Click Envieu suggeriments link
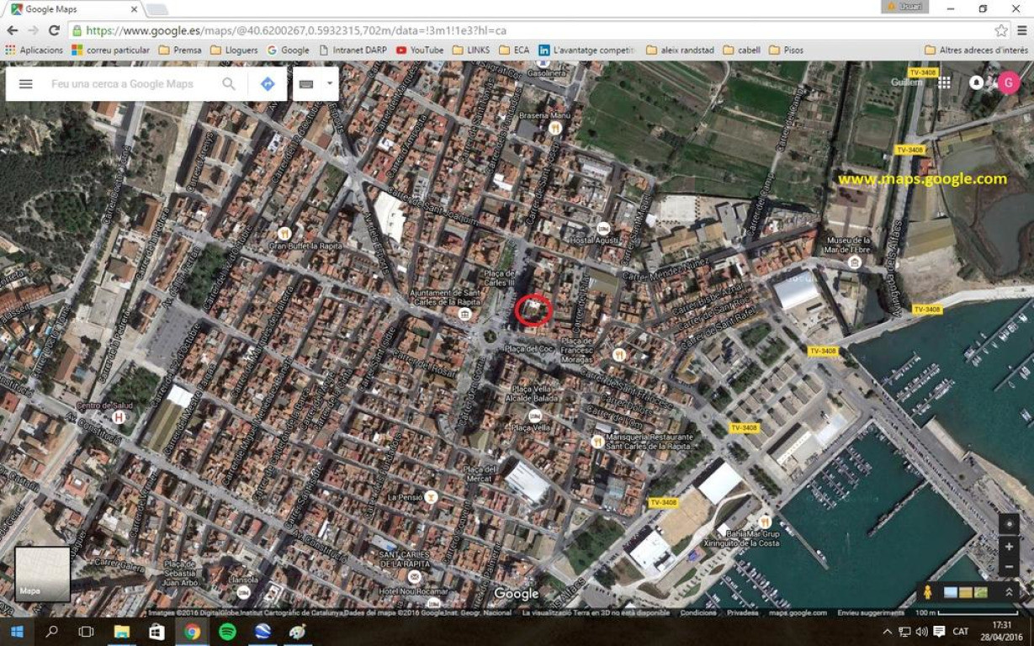Image resolution: width=1034 pixels, height=646 pixels. coord(871,613)
